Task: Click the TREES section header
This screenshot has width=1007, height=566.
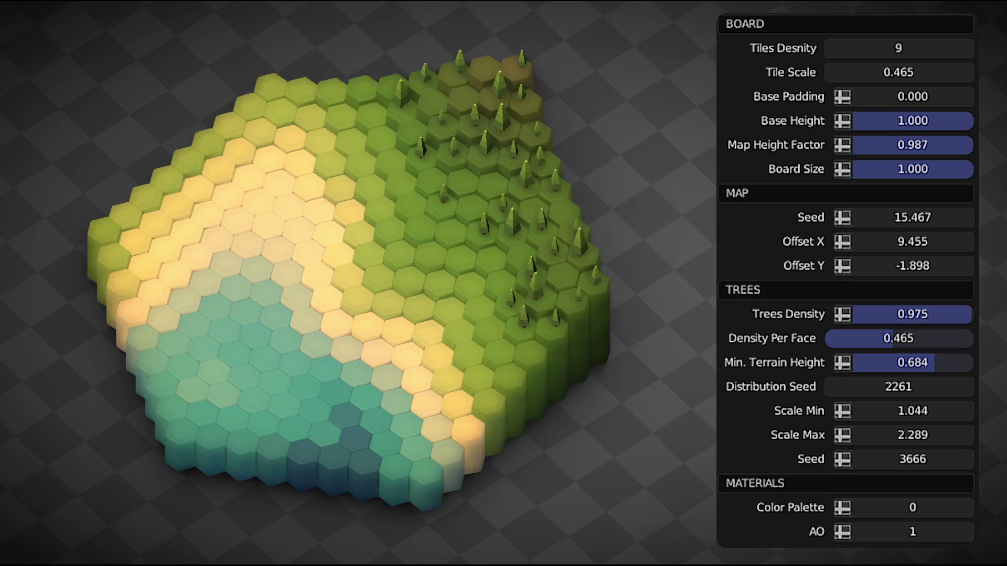Action: [846, 290]
